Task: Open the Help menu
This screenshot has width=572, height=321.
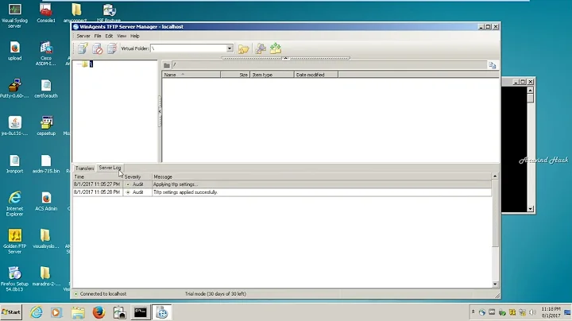Action: [135, 36]
